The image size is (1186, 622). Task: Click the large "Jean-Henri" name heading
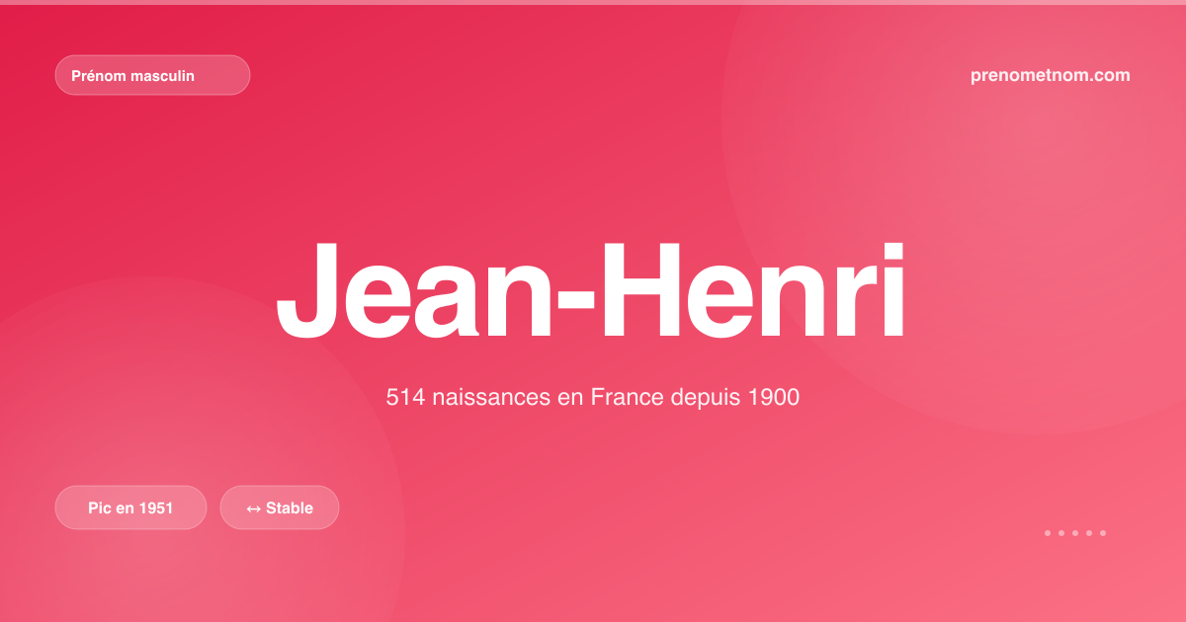(591, 290)
